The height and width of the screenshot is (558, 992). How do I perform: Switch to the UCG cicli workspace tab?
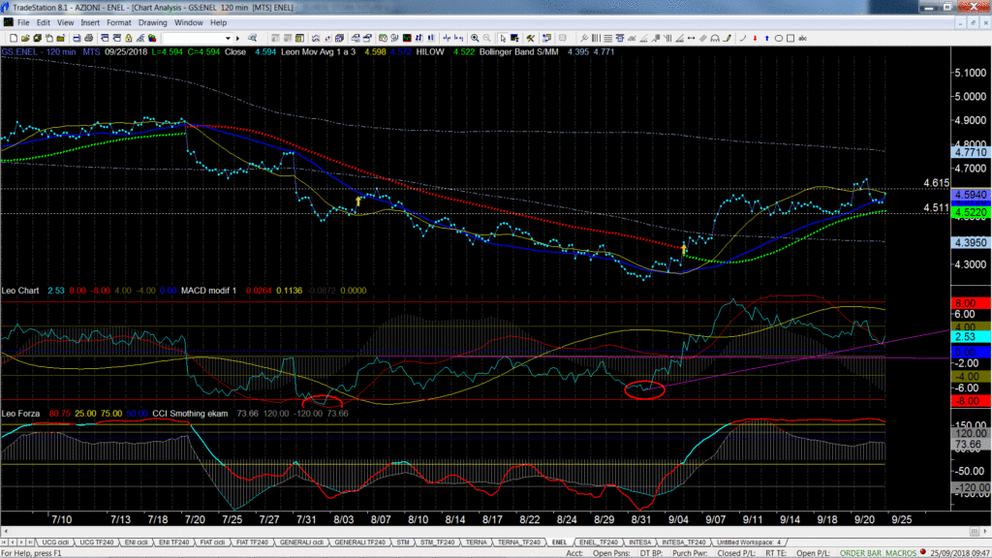coord(55,542)
